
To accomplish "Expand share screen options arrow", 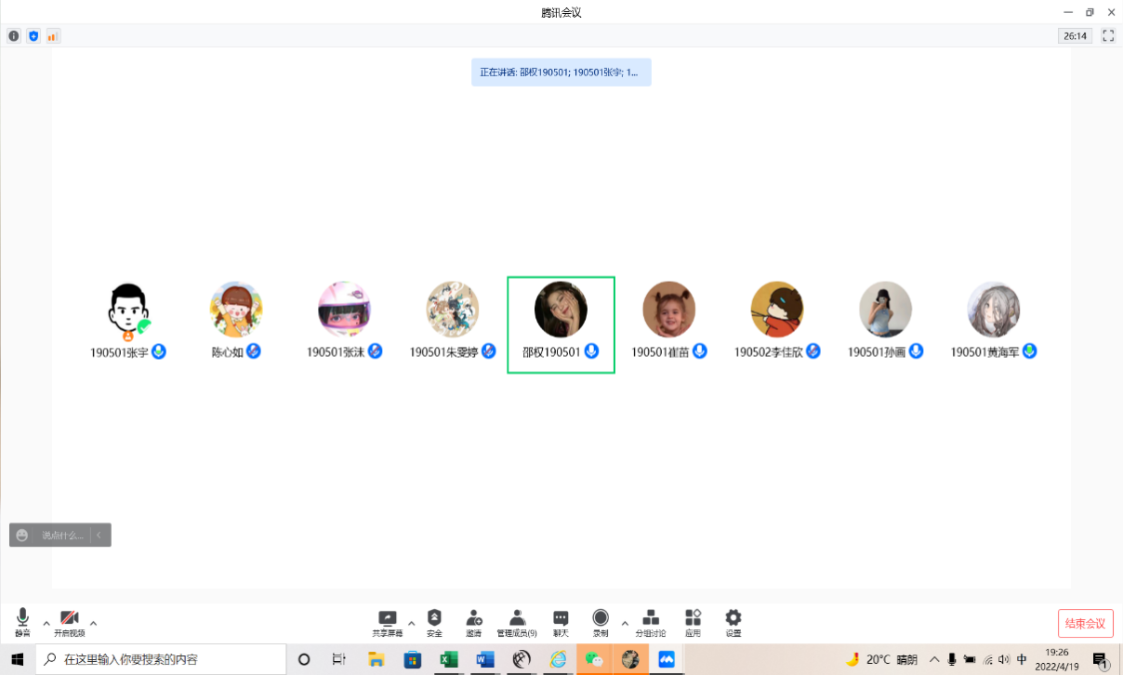I will pos(411,623).
